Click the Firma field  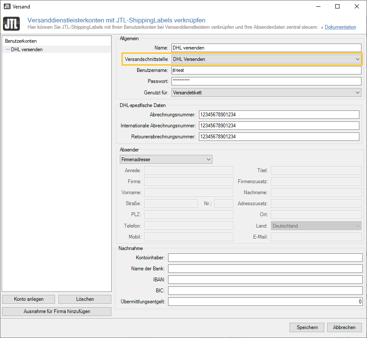pyautogui.click(x=189, y=181)
